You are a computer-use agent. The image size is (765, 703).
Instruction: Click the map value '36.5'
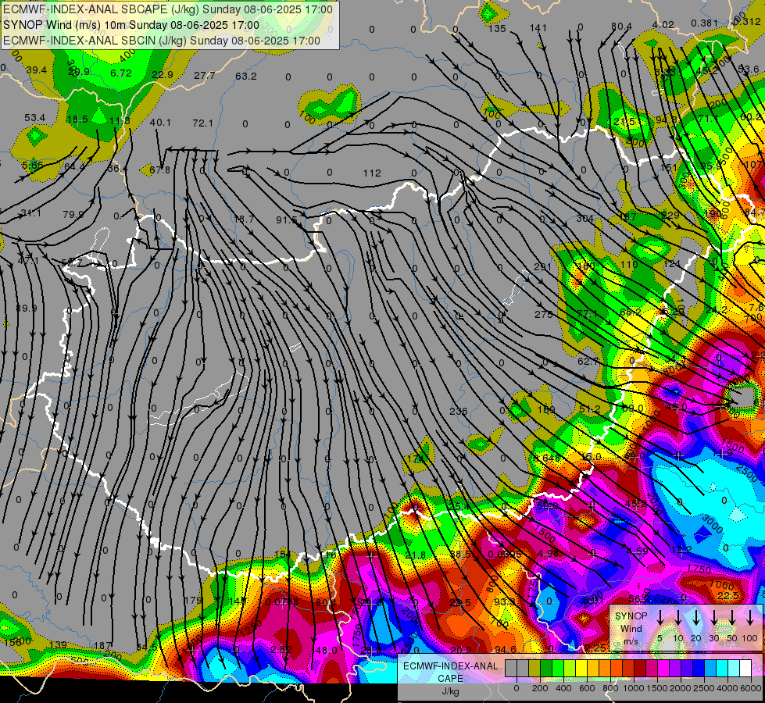pos(460,555)
